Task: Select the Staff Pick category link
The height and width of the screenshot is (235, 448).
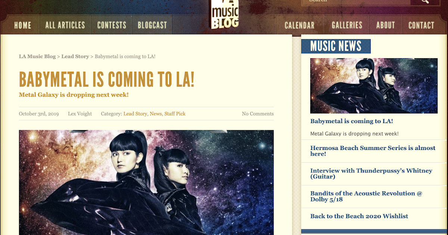Action: click(x=175, y=114)
